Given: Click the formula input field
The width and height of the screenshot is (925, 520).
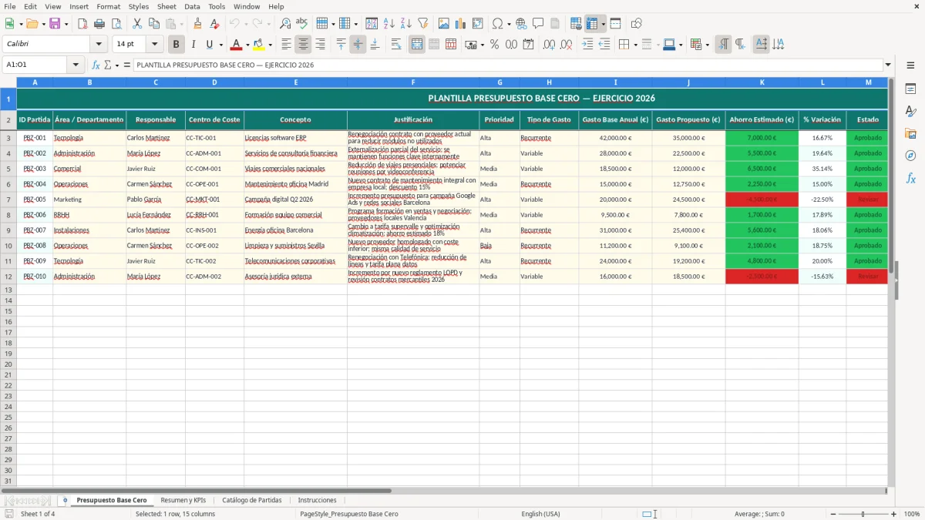Looking at the screenshot, I should click(x=507, y=65).
